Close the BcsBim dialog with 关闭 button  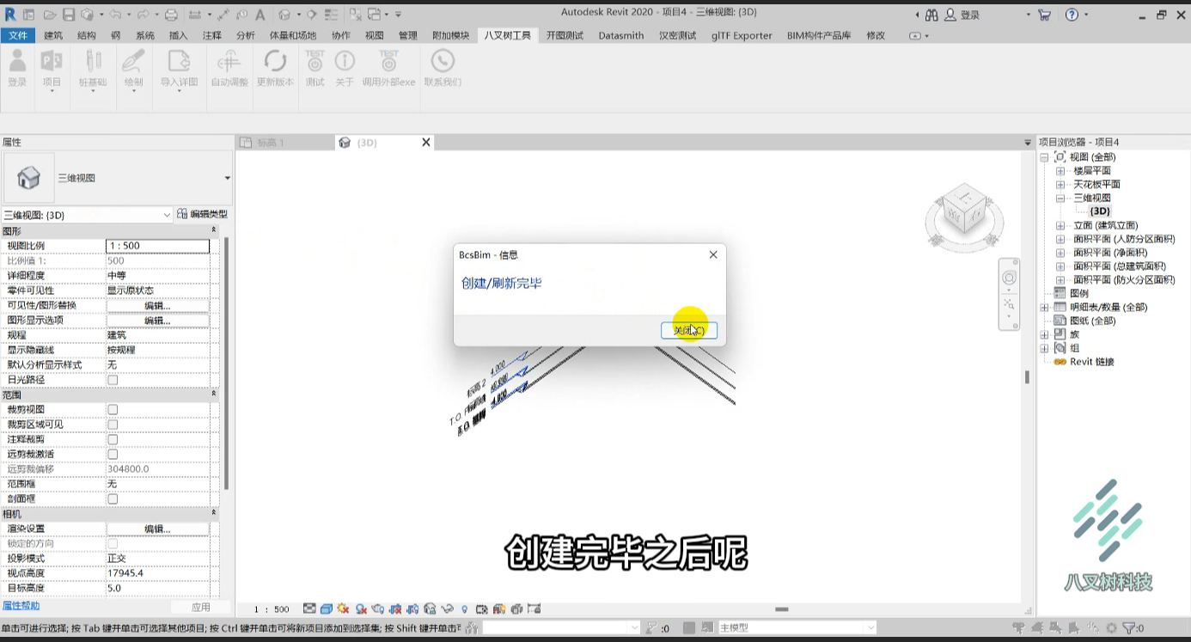click(x=689, y=331)
